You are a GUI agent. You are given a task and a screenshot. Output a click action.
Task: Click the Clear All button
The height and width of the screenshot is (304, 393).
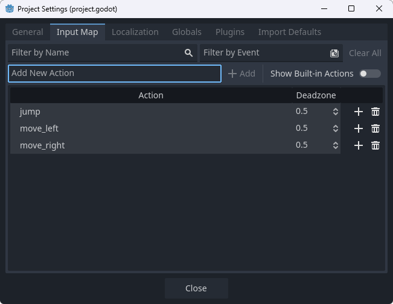pos(365,53)
